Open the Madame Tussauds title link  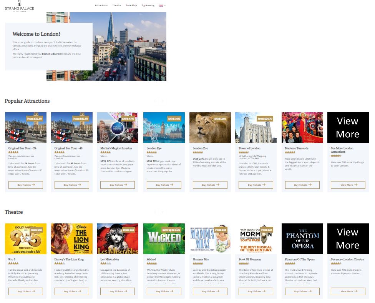click(x=297, y=148)
